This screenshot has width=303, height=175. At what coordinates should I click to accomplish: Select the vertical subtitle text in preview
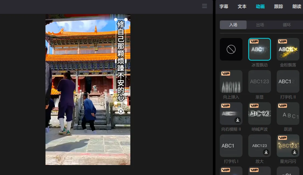click(121, 61)
